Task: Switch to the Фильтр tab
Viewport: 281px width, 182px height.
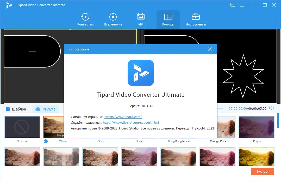Action: click(46, 109)
